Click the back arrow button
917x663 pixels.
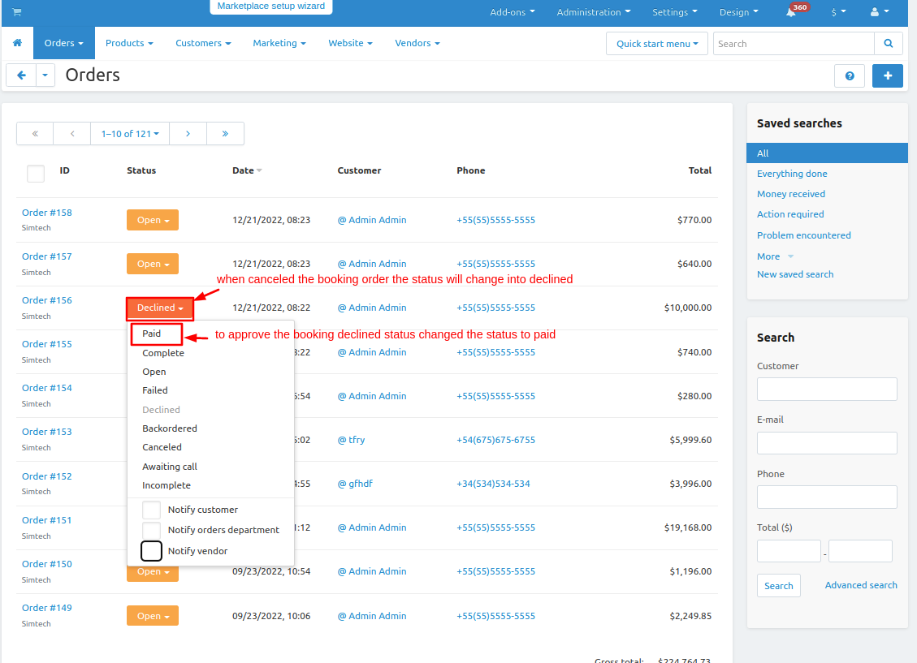click(x=21, y=75)
